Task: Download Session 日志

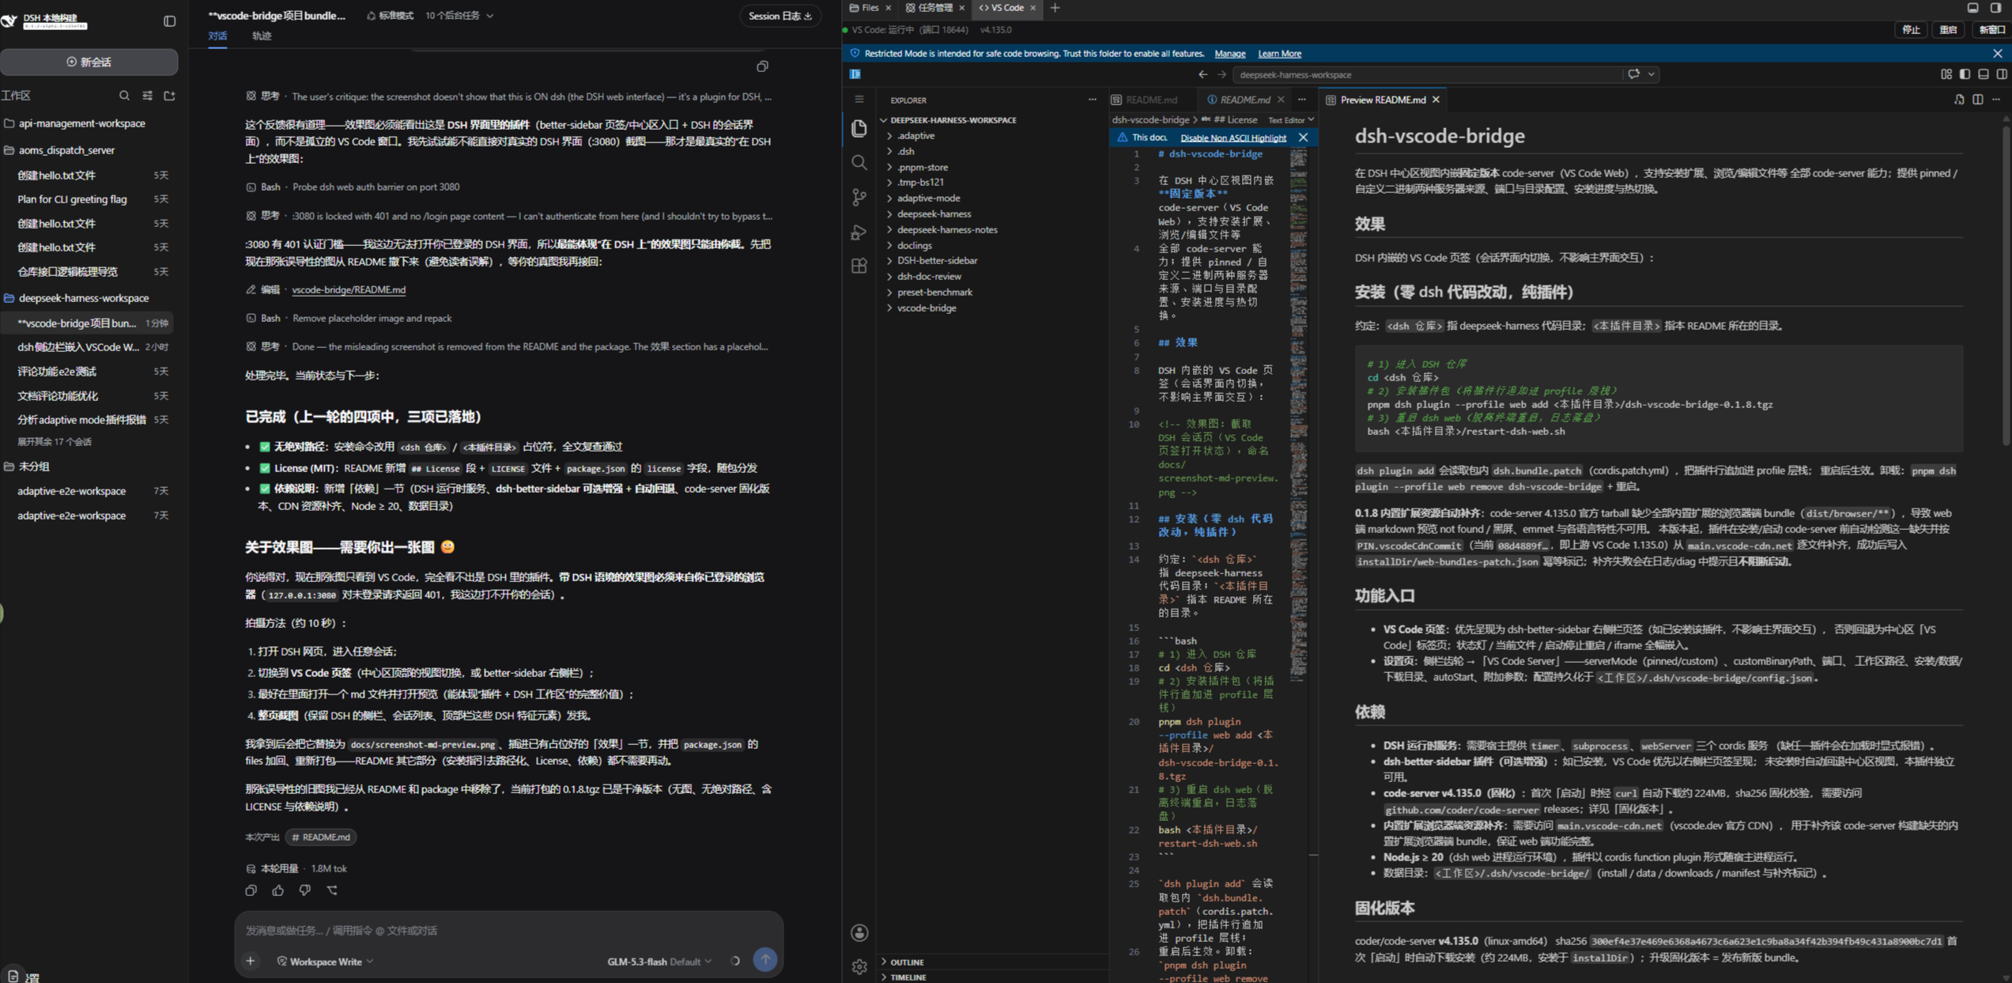Action: (780, 16)
